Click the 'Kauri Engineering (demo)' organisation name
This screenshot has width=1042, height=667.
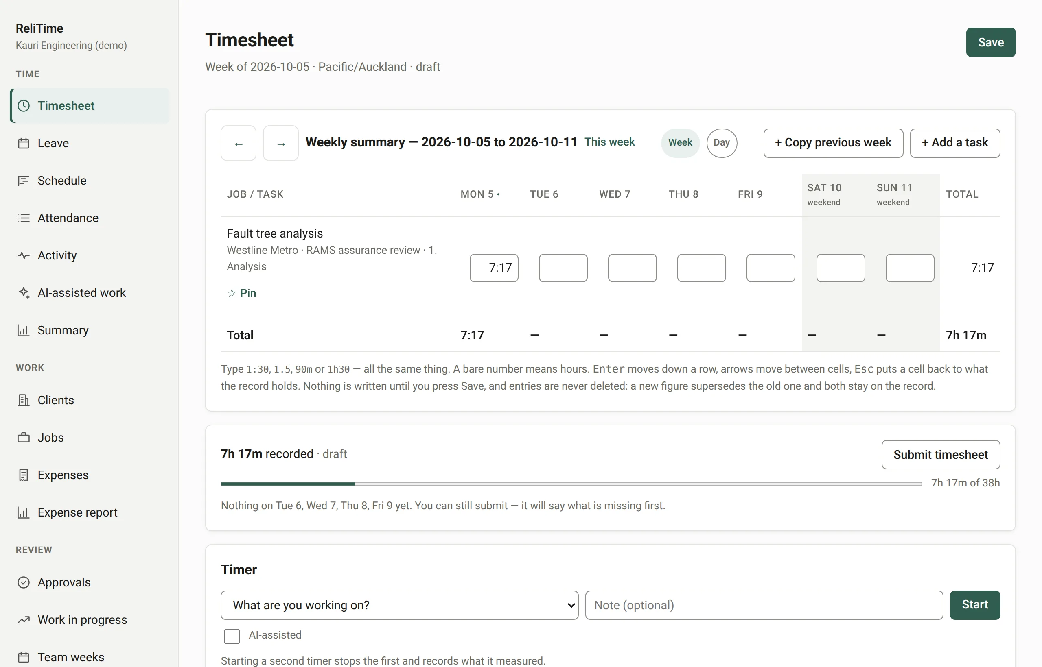[x=71, y=46]
